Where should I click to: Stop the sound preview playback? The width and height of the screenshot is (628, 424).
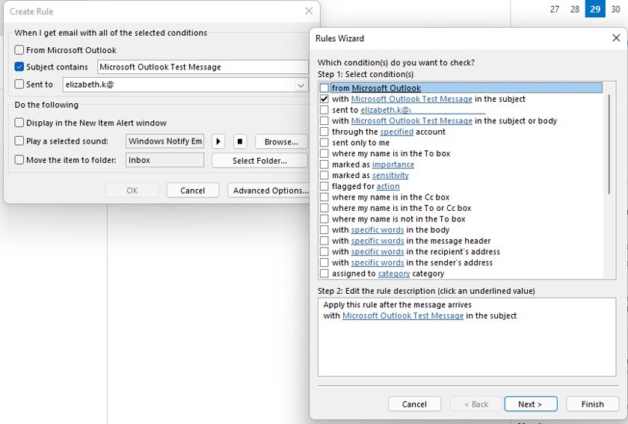[240, 141]
